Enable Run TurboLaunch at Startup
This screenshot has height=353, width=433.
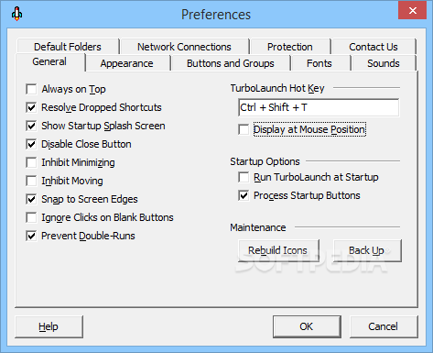pyautogui.click(x=244, y=177)
